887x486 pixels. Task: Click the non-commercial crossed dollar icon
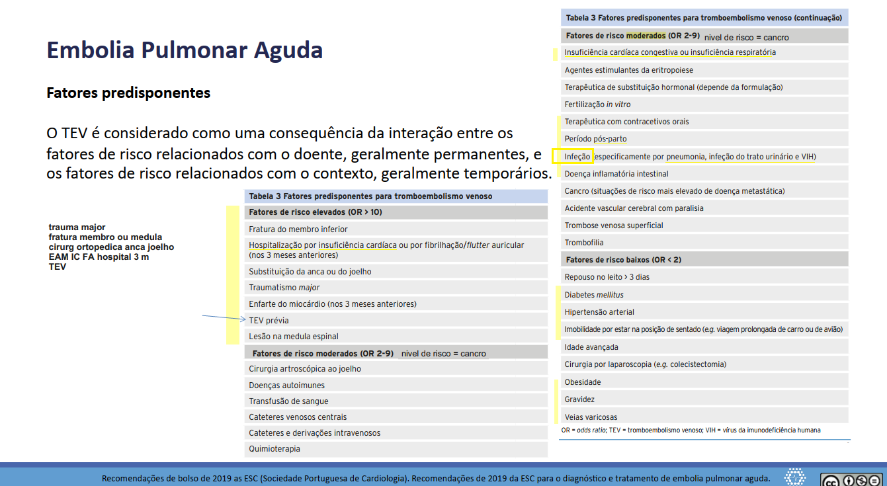[x=862, y=481]
